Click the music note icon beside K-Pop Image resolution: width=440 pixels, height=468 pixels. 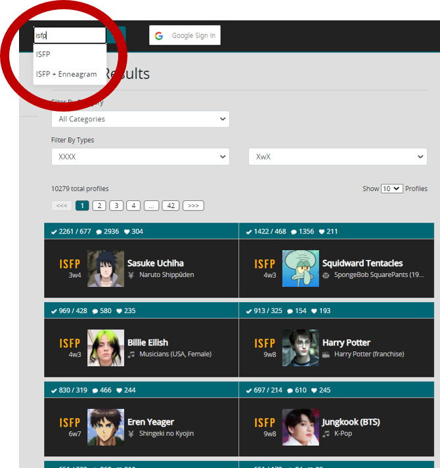[326, 434]
